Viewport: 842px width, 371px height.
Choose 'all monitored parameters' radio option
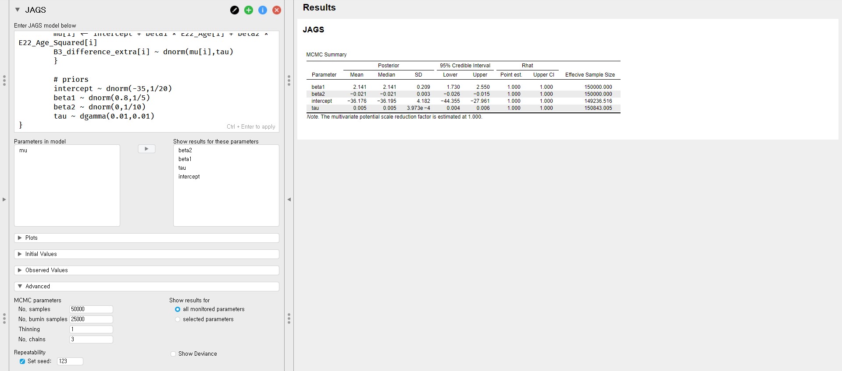(x=178, y=309)
